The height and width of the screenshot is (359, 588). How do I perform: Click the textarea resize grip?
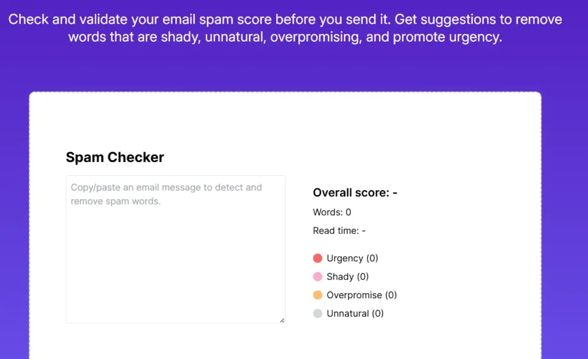tap(282, 319)
